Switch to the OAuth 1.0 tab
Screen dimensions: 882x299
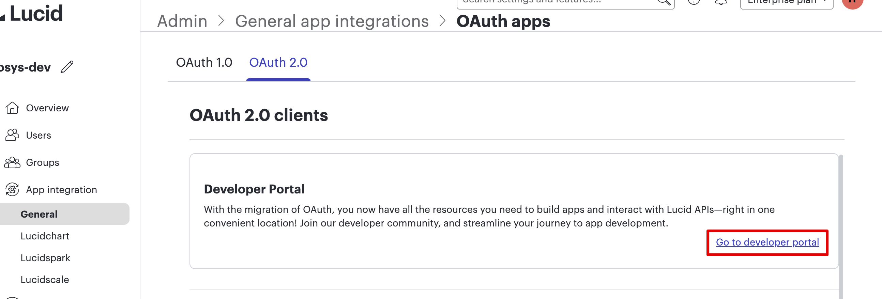(x=204, y=63)
